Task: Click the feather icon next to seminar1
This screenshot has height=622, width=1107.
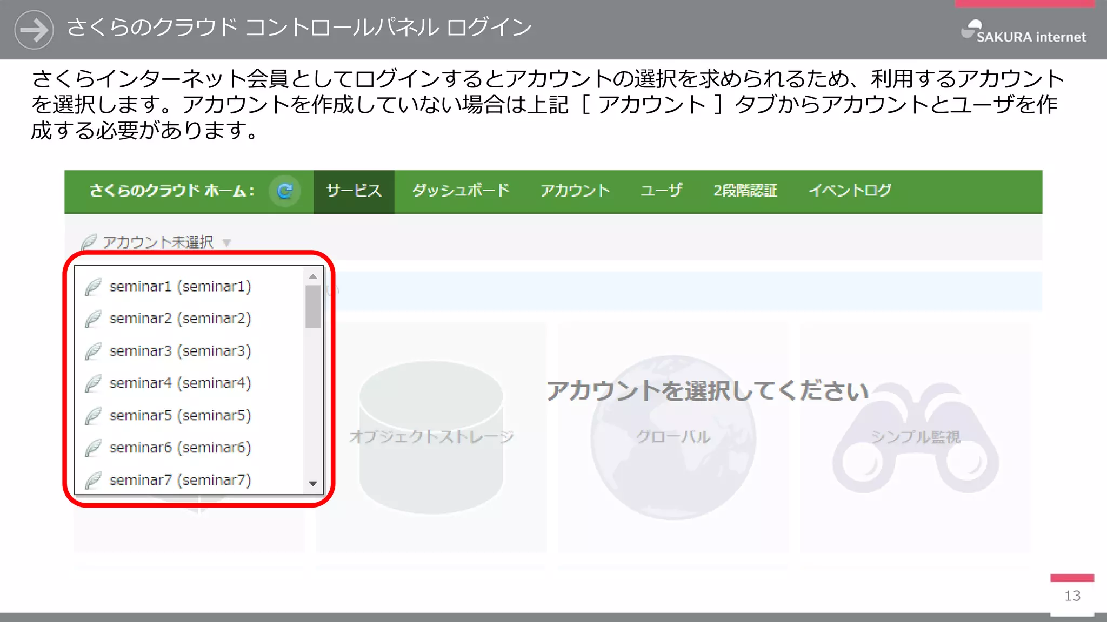Action: [93, 287]
